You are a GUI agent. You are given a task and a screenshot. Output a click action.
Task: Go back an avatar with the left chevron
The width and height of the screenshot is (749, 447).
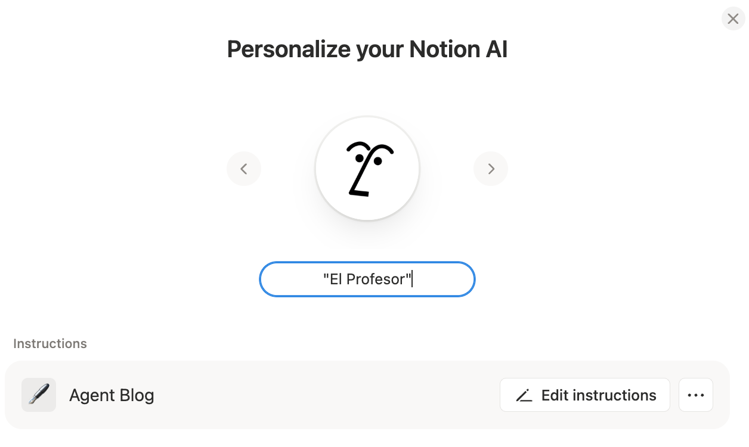(x=244, y=169)
